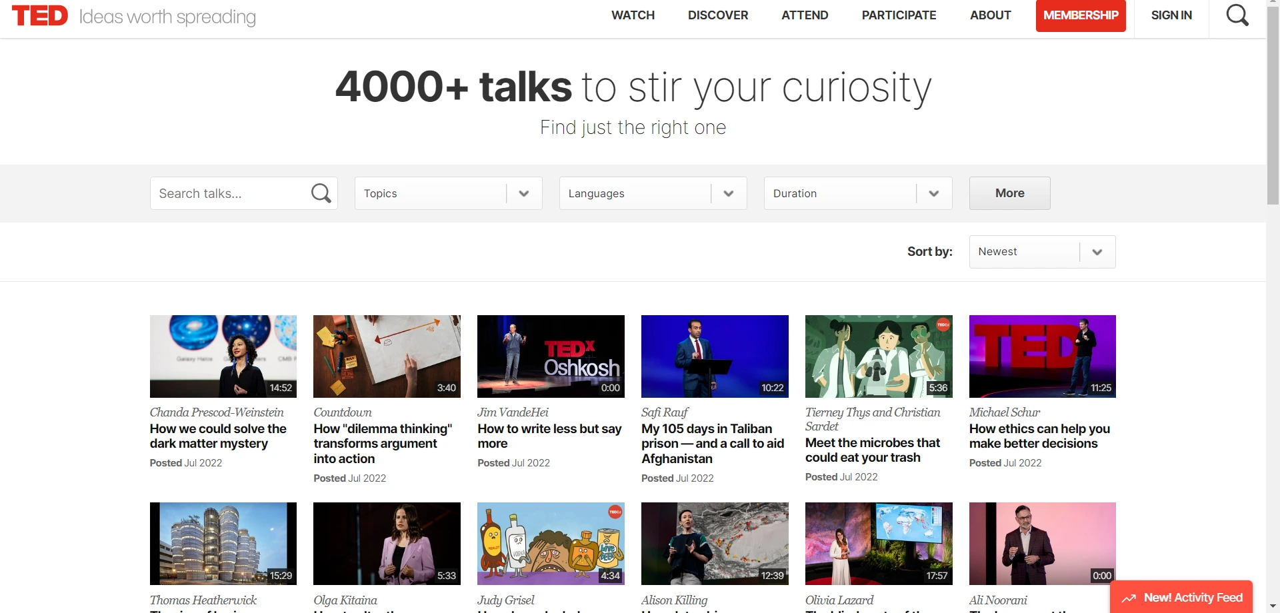Open the Topics dropdown
The height and width of the screenshot is (613, 1280).
tap(448, 193)
